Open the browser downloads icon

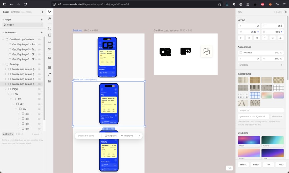227,4
